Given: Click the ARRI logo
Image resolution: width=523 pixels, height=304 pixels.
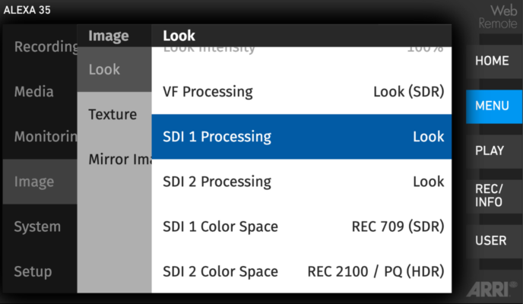Looking at the screenshot, I should [492, 290].
